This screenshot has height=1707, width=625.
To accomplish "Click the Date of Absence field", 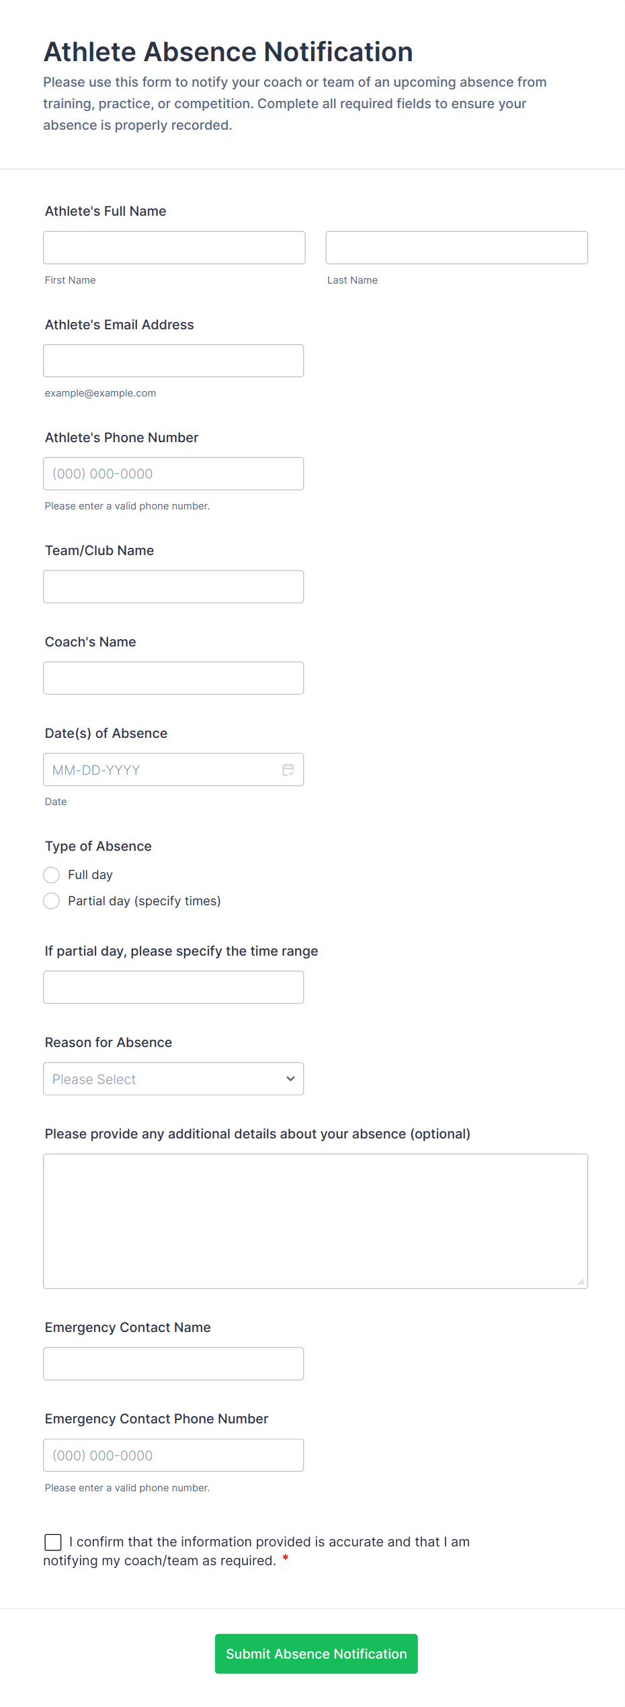I will (161, 769).
